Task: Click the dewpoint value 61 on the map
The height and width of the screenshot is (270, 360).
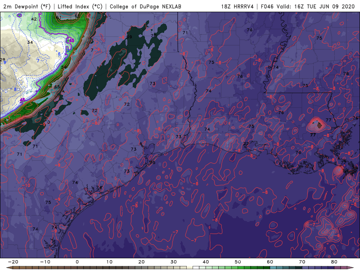Action: [59, 17]
